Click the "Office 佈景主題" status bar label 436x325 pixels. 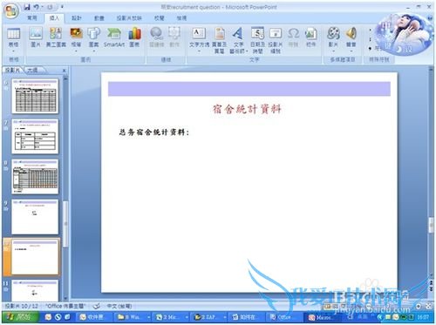click(x=65, y=306)
